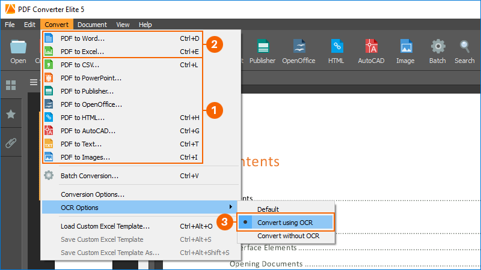481x270 pixels.
Task: Click the PDF to Text menu icon
Action: [49, 143]
